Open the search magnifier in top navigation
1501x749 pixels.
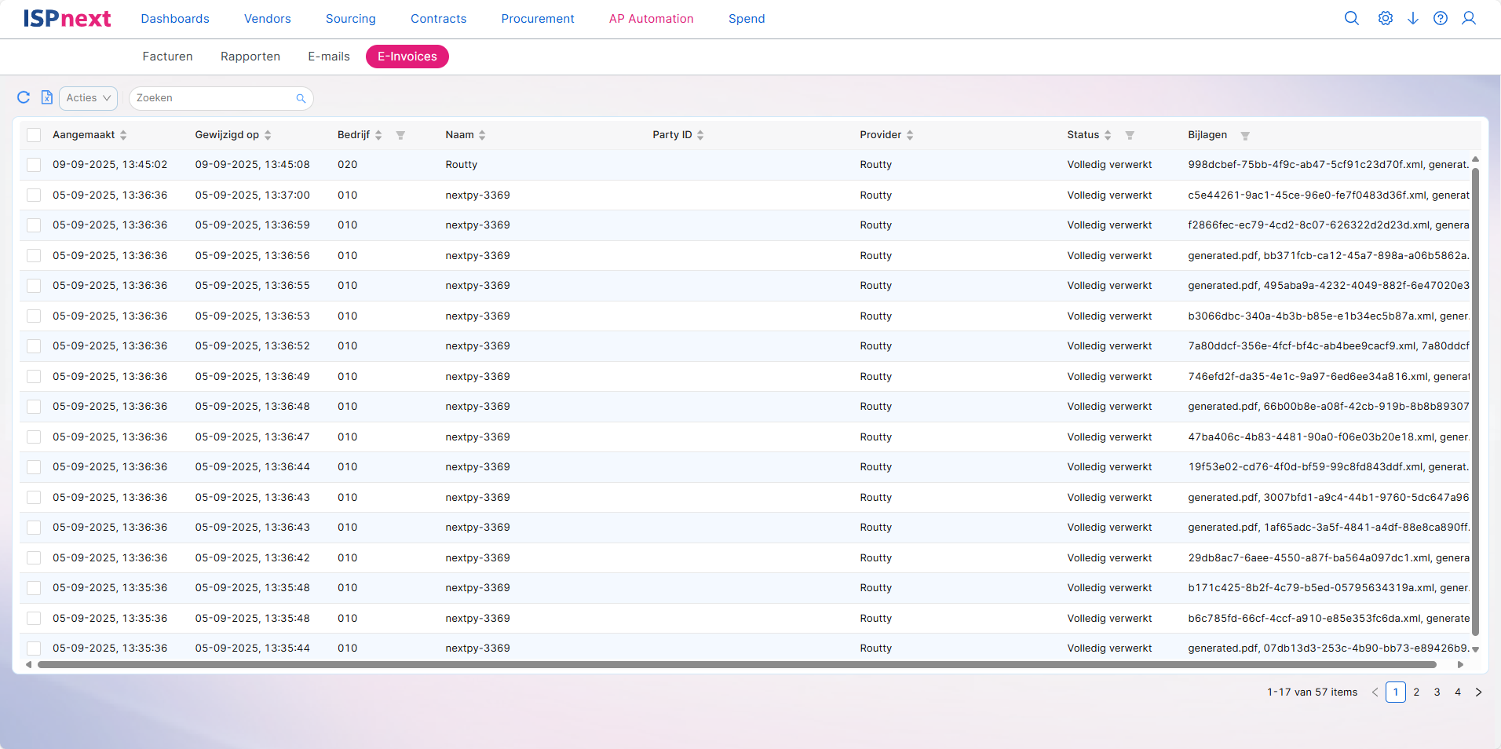point(1351,18)
